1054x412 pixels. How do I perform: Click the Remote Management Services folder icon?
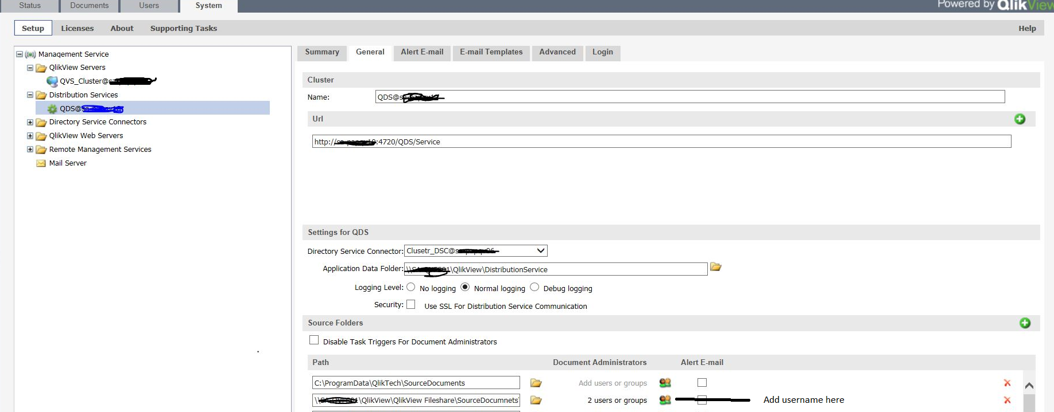click(x=41, y=150)
